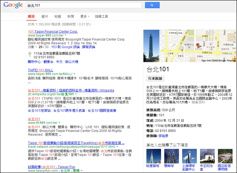
Task: Open the 新聞 tab
Action: [70, 16]
